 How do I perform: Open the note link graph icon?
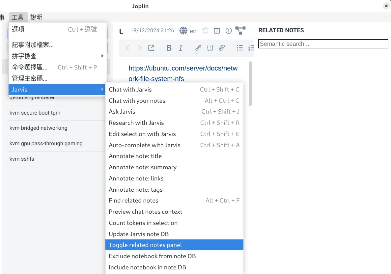(240, 30)
